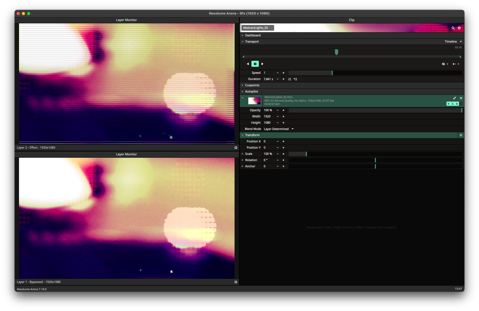
Task: Remove the AbstractLights_05.mov source with X
Action: point(461,98)
